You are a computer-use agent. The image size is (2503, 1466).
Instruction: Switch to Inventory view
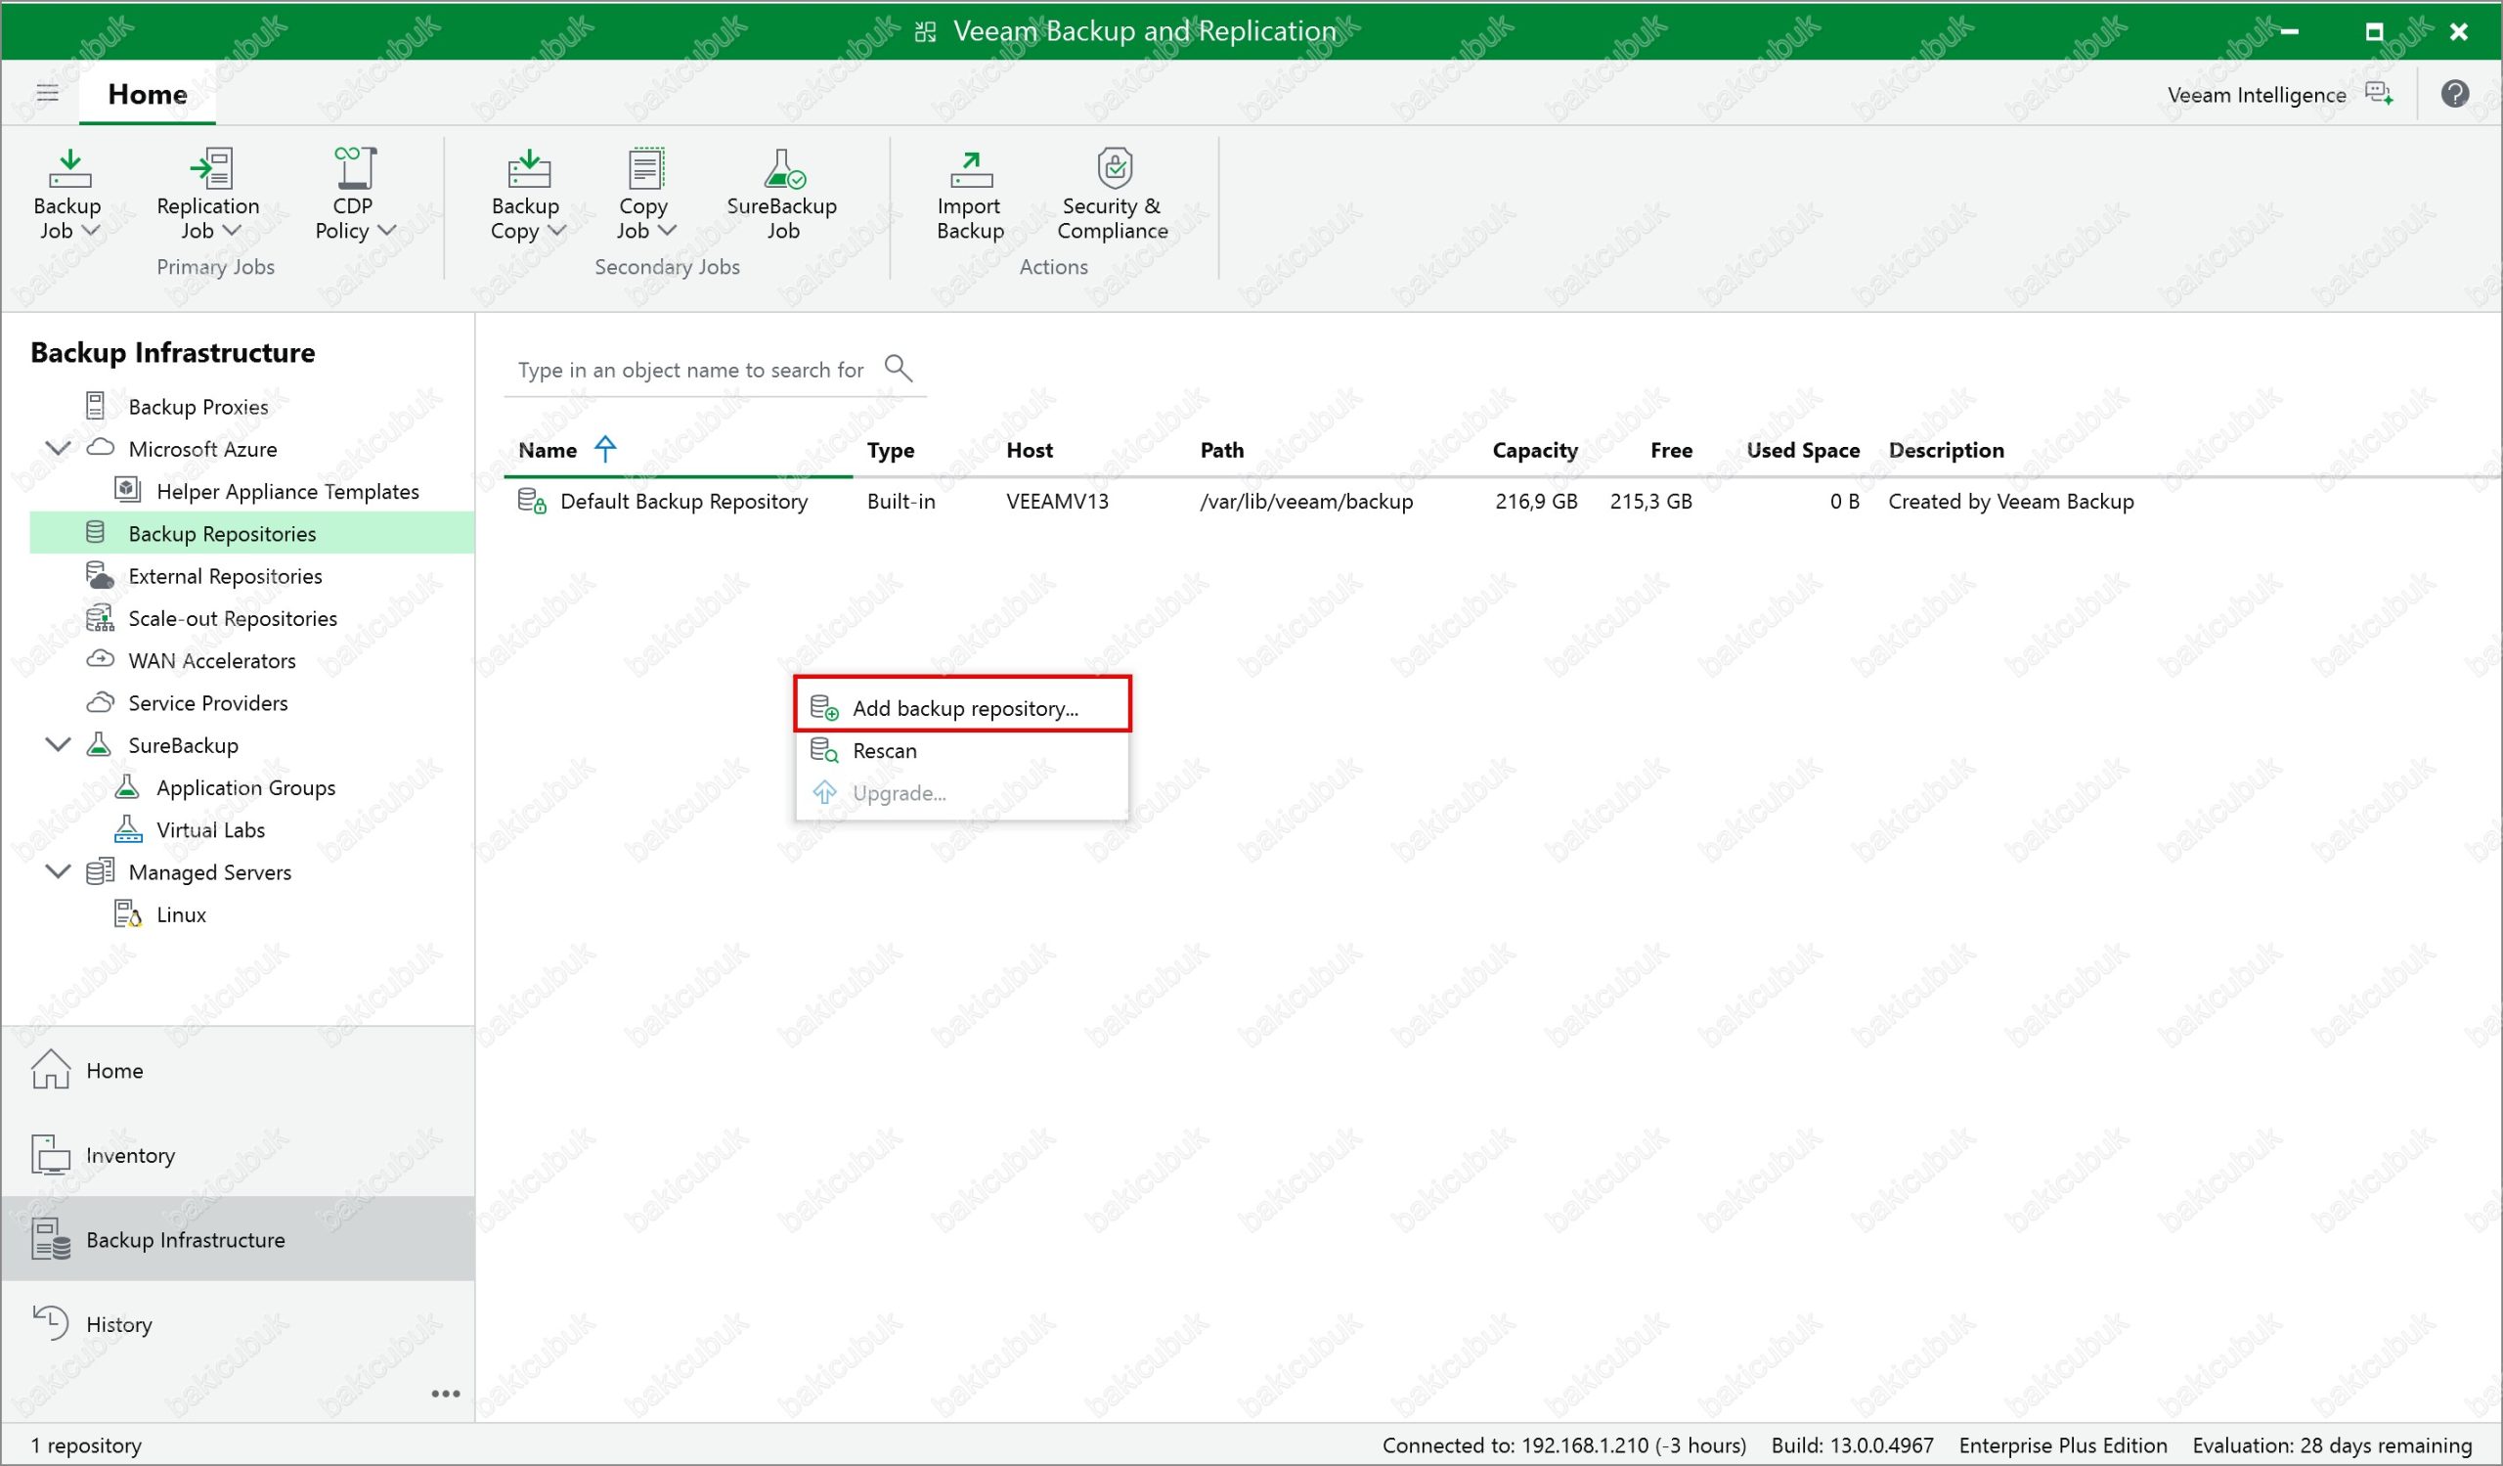pos(129,1155)
